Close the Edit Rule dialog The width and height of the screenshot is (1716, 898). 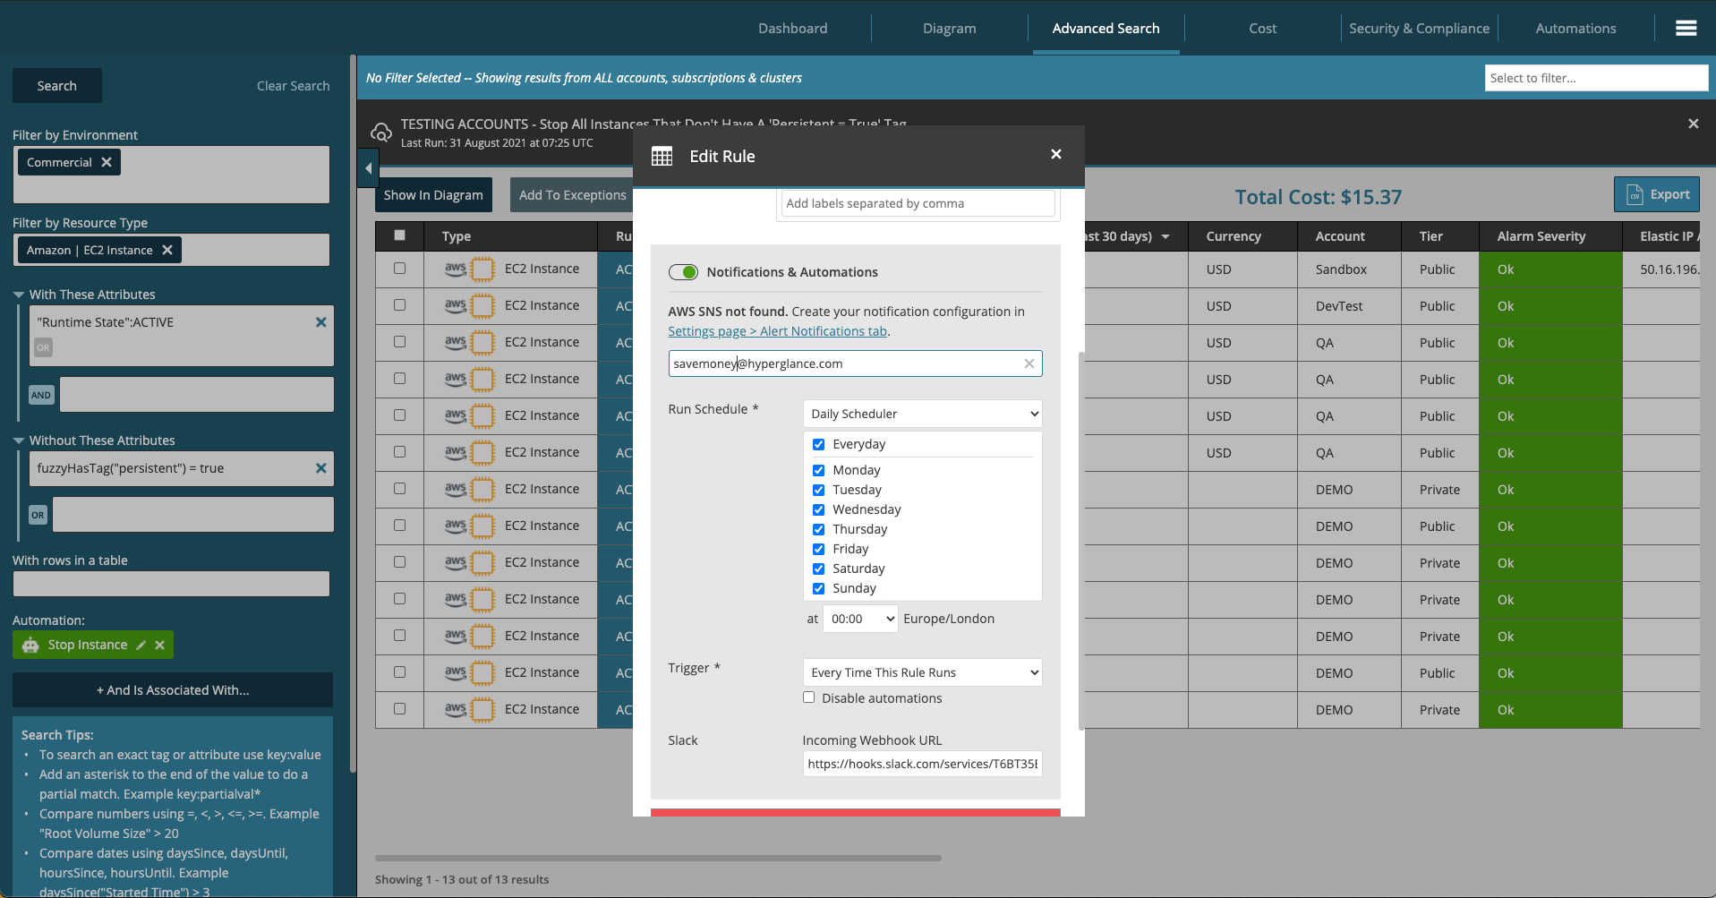click(x=1056, y=154)
